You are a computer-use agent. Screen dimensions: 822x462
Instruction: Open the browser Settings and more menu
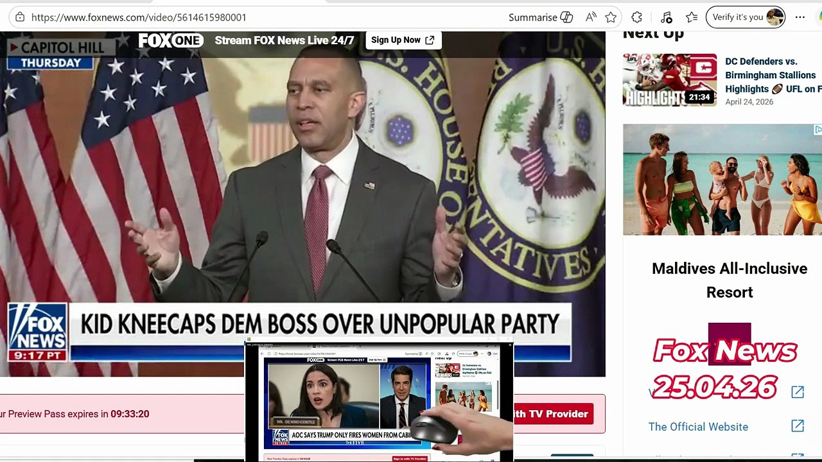coord(800,17)
